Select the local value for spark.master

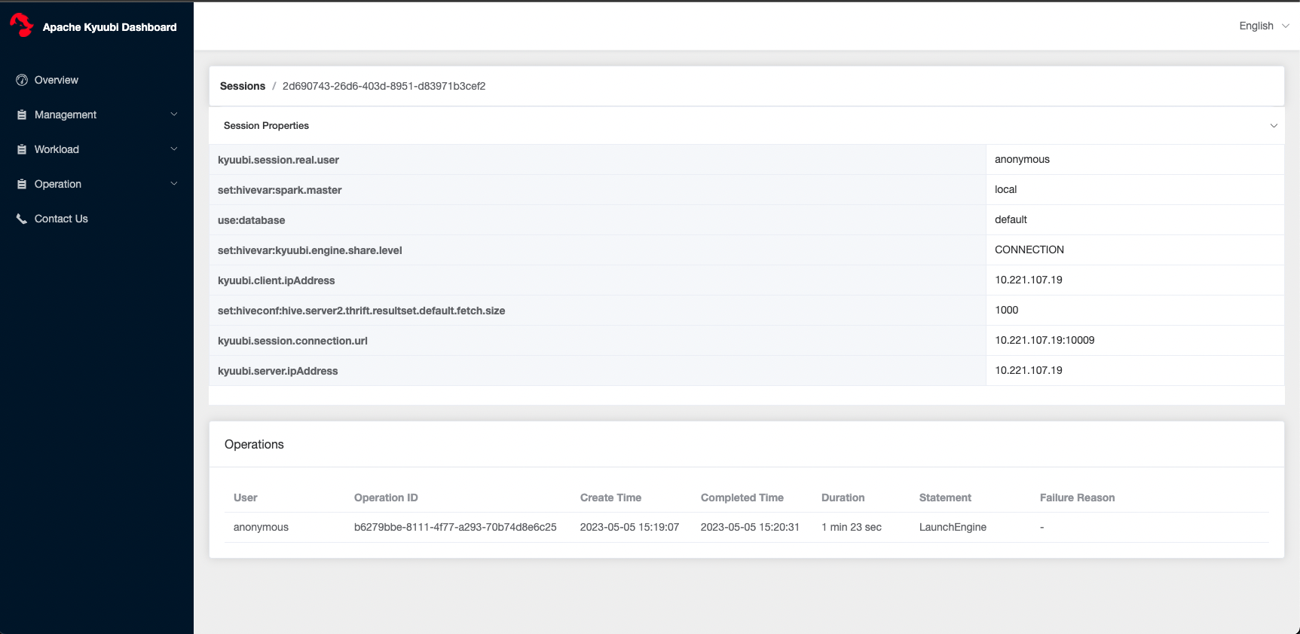point(1005,189)
